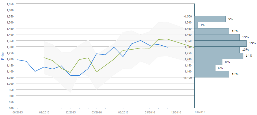Viewport: 257px width, 115px height.
Task: Click the 06/2015 date label
Action: 17,112
